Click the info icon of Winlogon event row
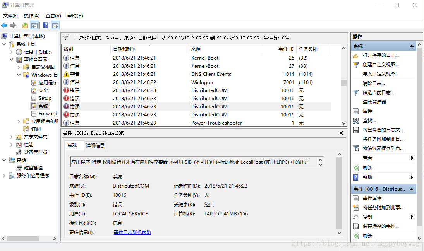 tap(66, 82)
